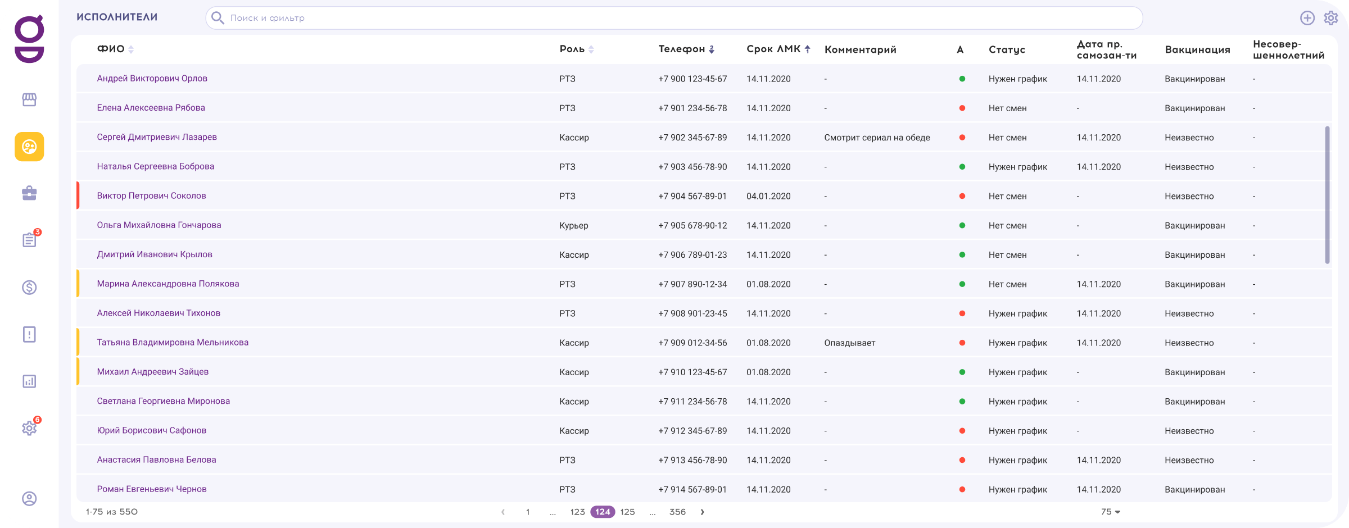Viewport: 1349px width, 528px height.
Task: Sort by Срок ЛМК column arrow
Action: (x=807, y=49)
